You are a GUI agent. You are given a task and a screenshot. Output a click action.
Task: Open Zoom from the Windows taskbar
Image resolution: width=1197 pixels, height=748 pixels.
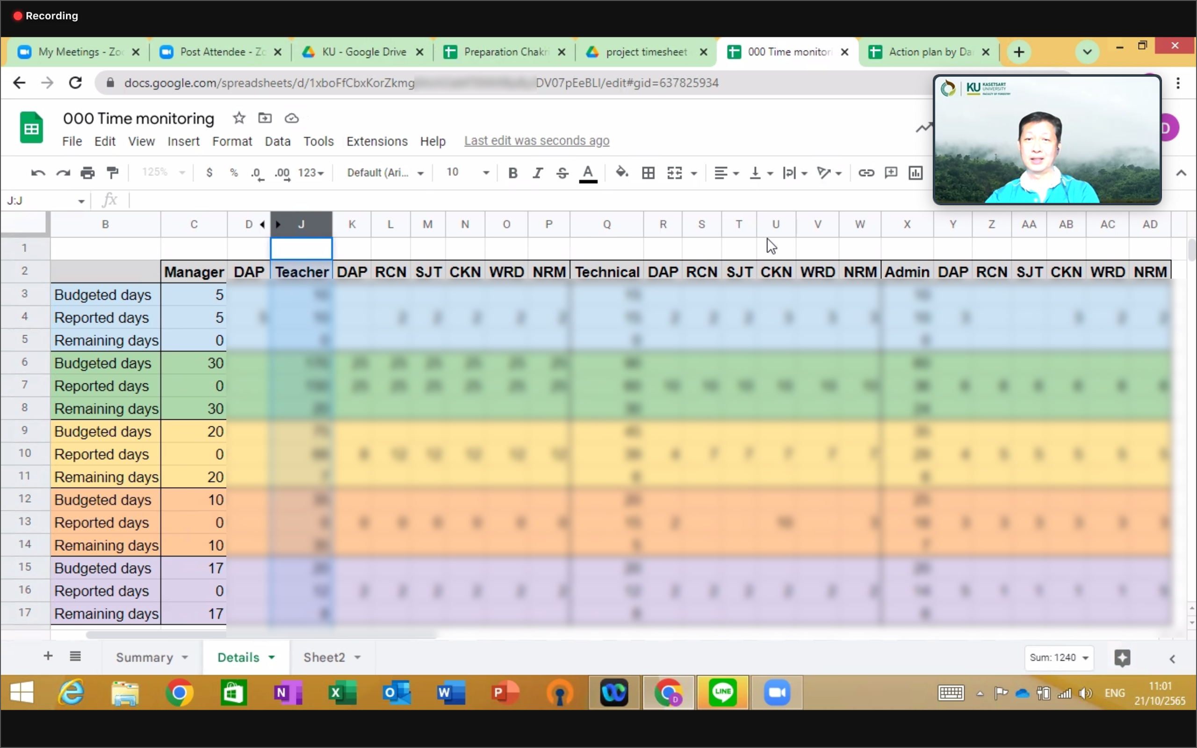(x=777, y=692)
